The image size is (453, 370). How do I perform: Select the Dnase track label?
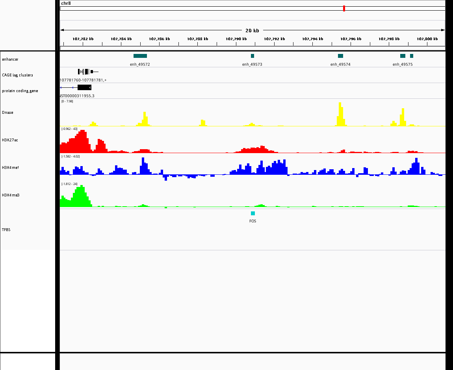pos(7,113)
